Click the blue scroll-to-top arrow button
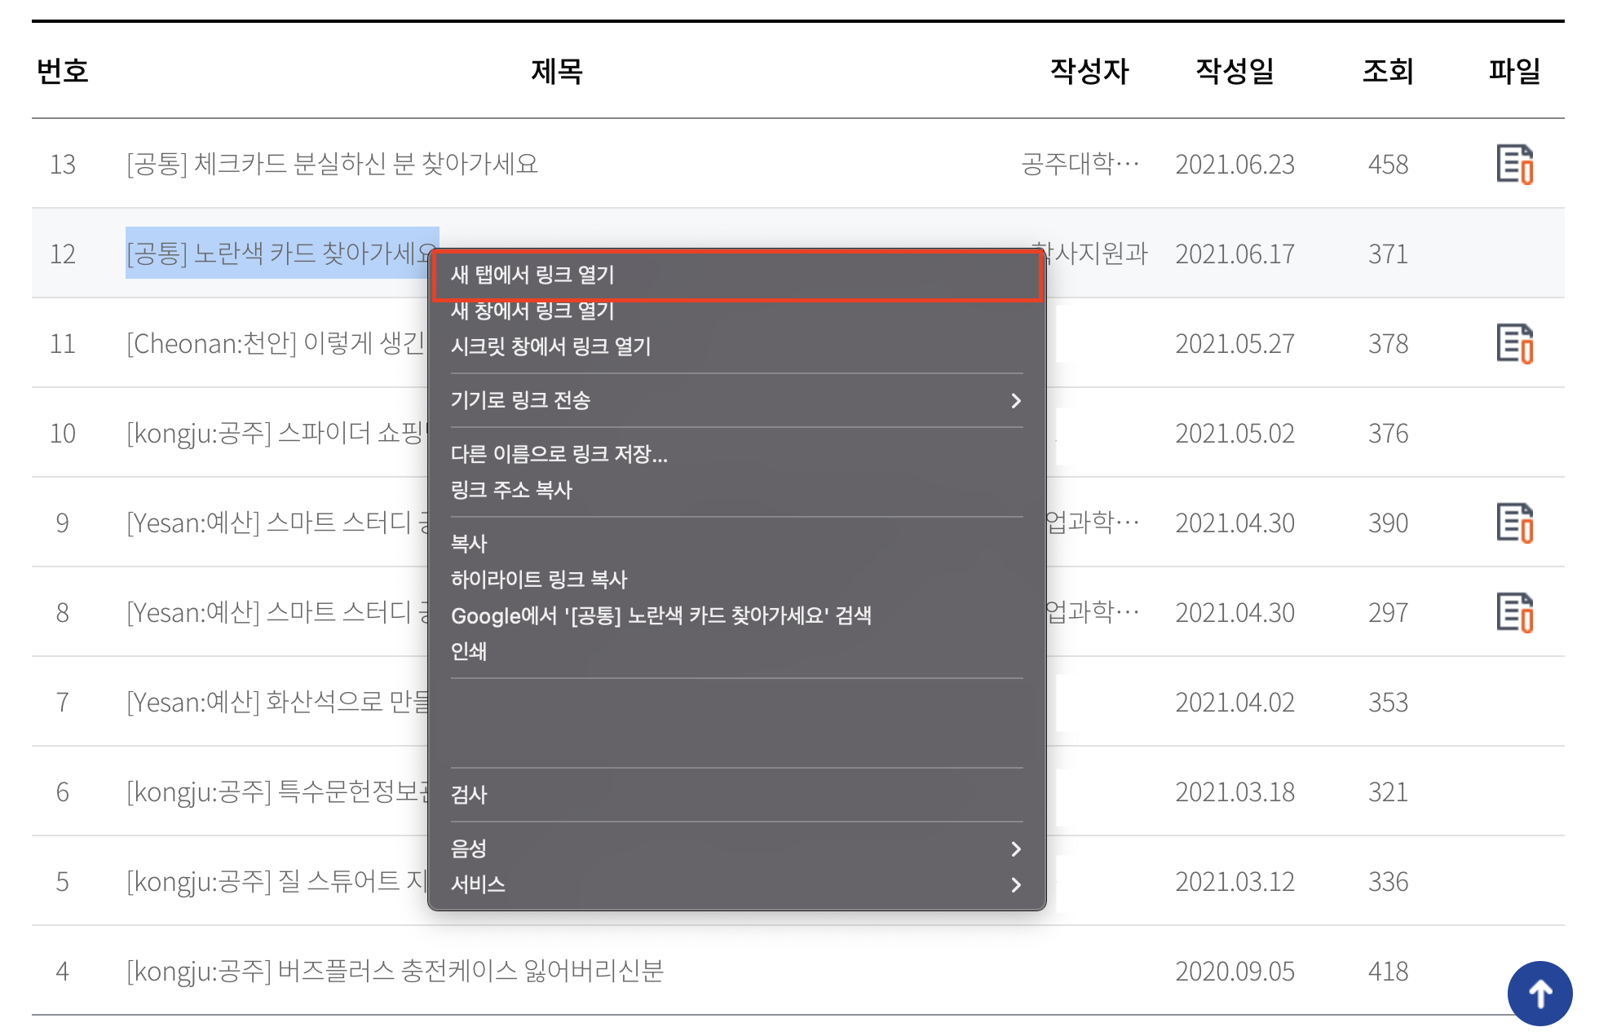The height and width of the screenshot is (1036, 1599). pos(1539,994)
